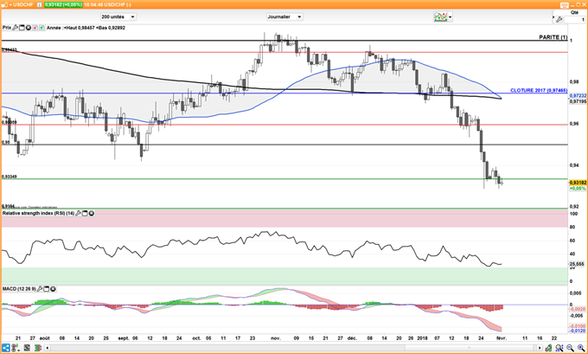Click the scrollbar right arrow
The image size is (588, 354).
pyautogui.click(x=540, y=348)
